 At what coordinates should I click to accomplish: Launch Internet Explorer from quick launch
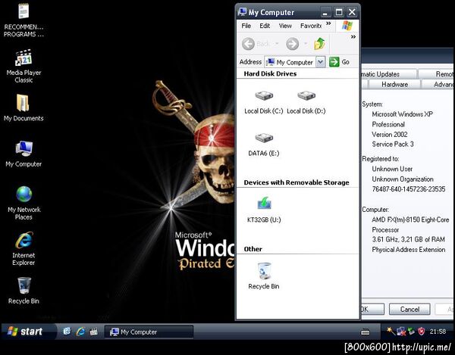pos(80,332)
